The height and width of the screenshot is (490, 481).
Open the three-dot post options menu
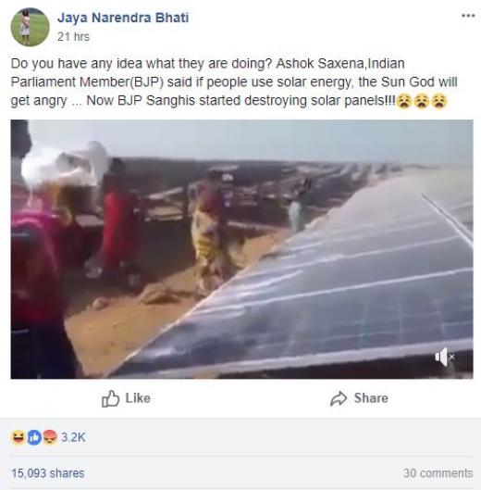[468, 16]
